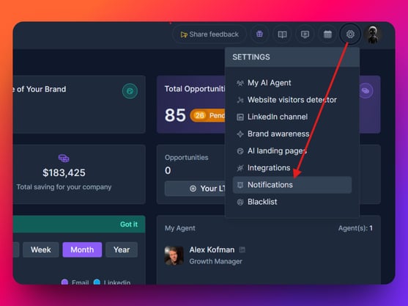Click the settings gear icon
Screen dimensions: 408x306
[350, 34]
